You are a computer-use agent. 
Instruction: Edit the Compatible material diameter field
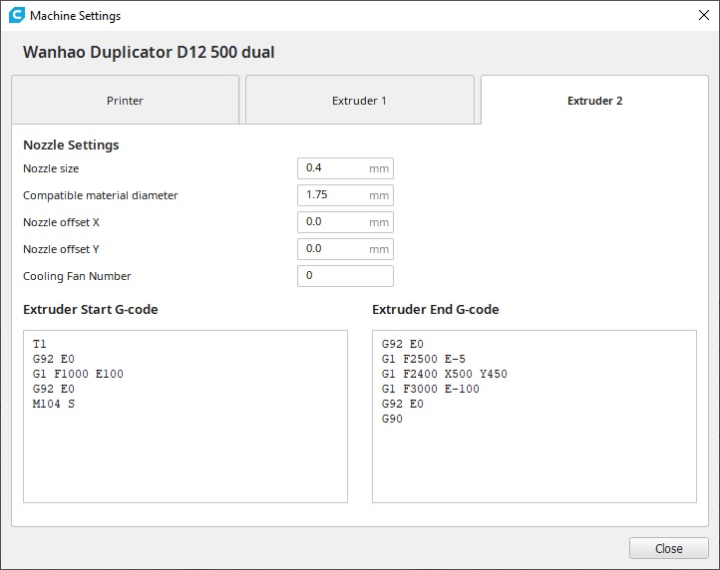tap(345, 195)
